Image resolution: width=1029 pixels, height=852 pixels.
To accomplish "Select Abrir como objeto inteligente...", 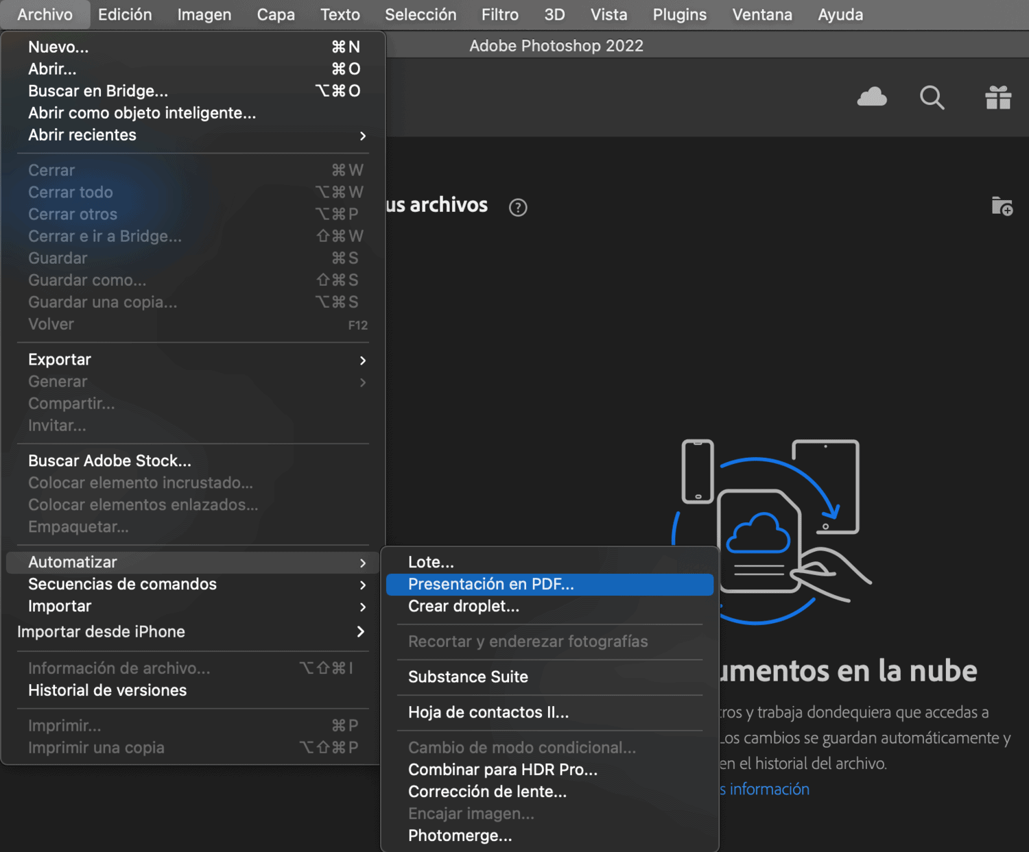I will [193, 113].
